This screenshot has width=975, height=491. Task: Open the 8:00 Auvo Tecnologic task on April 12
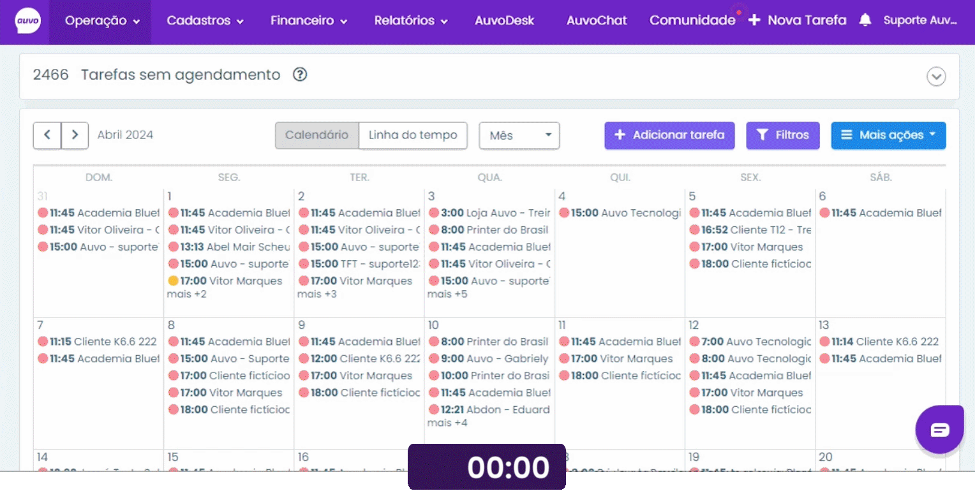(x=750, y=358)
